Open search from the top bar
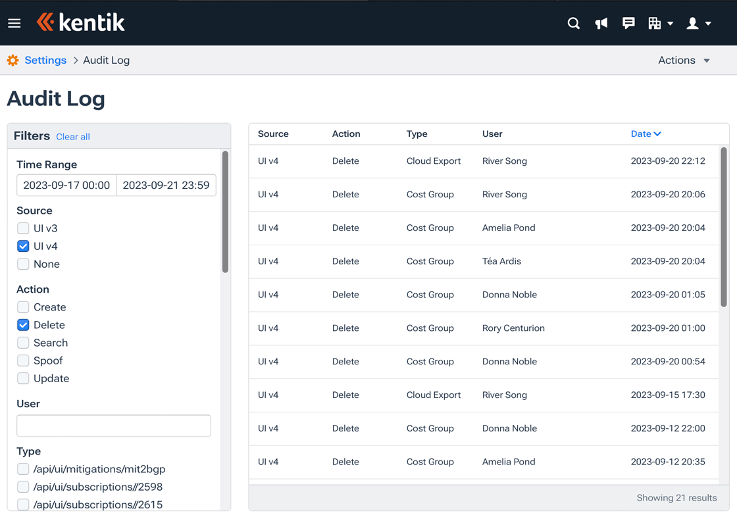Screen dimensions: 737x517 click(x=573, y=23)
